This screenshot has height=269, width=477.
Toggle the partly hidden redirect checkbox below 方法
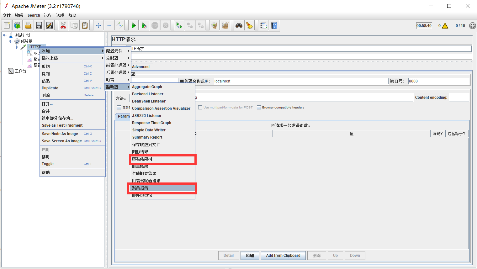tap(119, 107)
